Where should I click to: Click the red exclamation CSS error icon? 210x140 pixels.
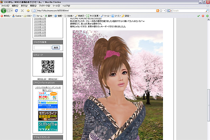pos(203,16)
